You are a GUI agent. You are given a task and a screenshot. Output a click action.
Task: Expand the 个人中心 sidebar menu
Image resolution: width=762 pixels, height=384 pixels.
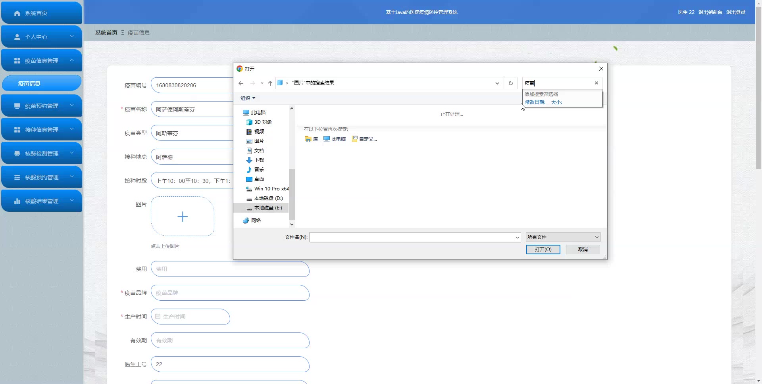(x=72, y=36)
